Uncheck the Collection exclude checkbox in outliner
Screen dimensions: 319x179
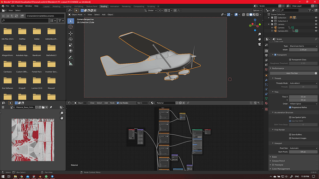point(272,18)
